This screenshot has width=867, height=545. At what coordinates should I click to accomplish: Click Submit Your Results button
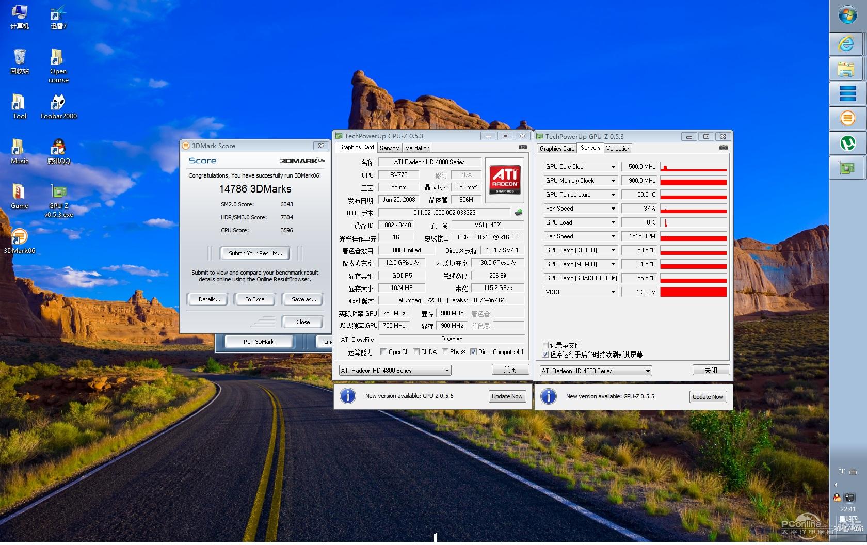pyautogui.click(x=255, y=253)
